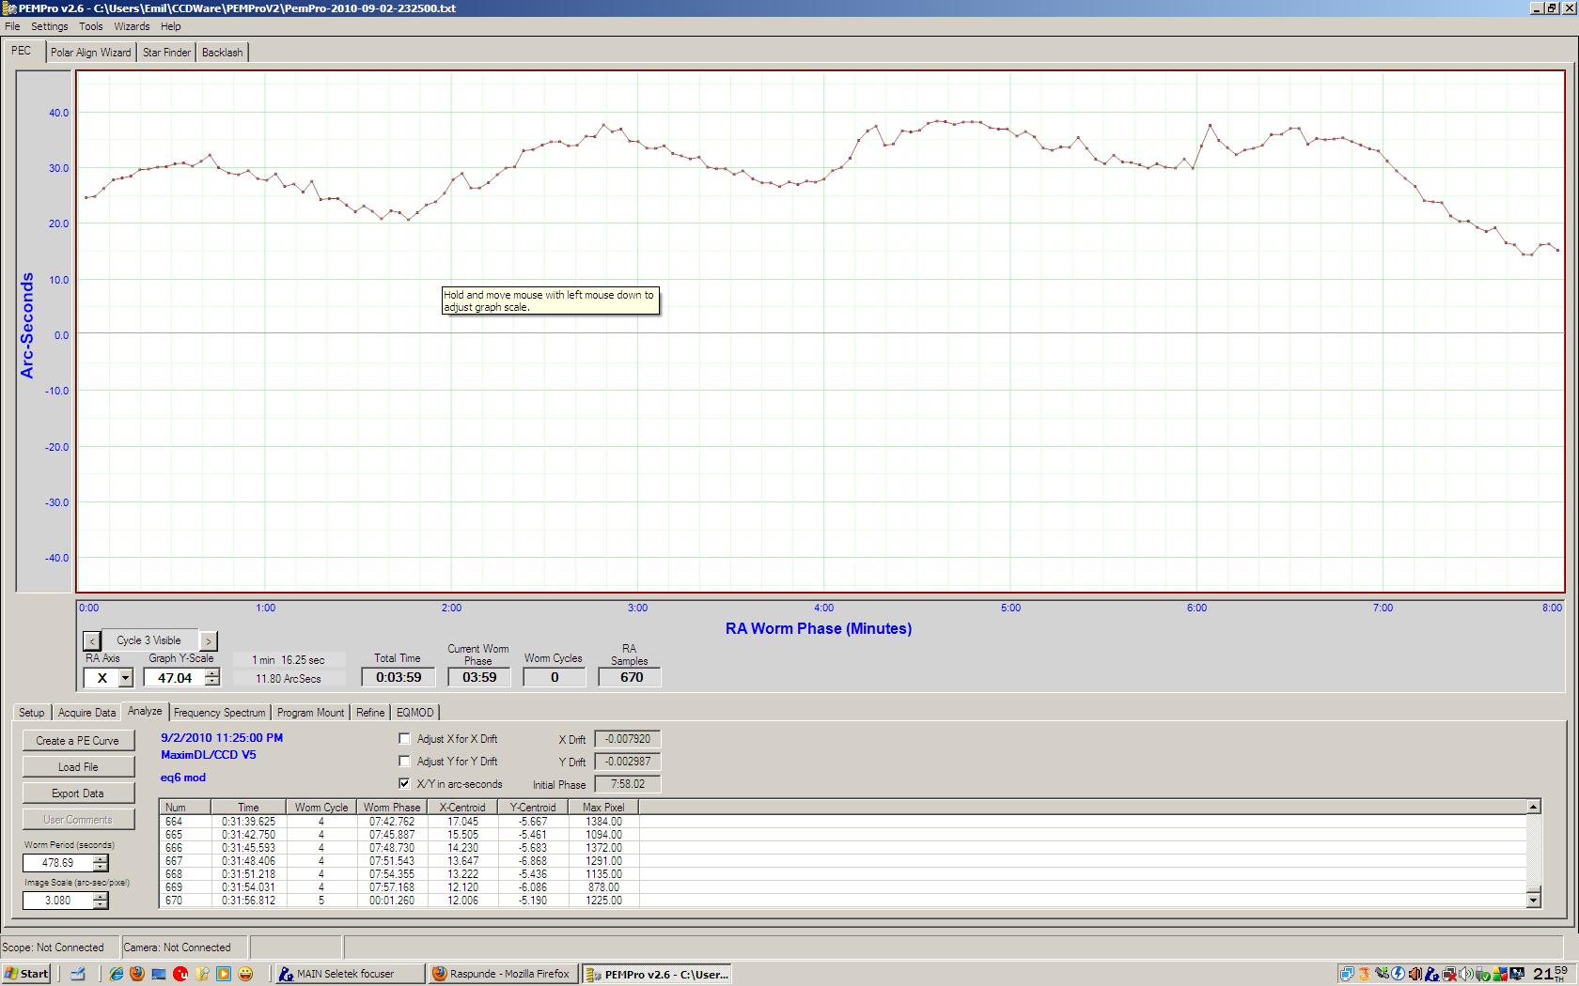Click data table scrollbar up arrow

pos(1533,807)
